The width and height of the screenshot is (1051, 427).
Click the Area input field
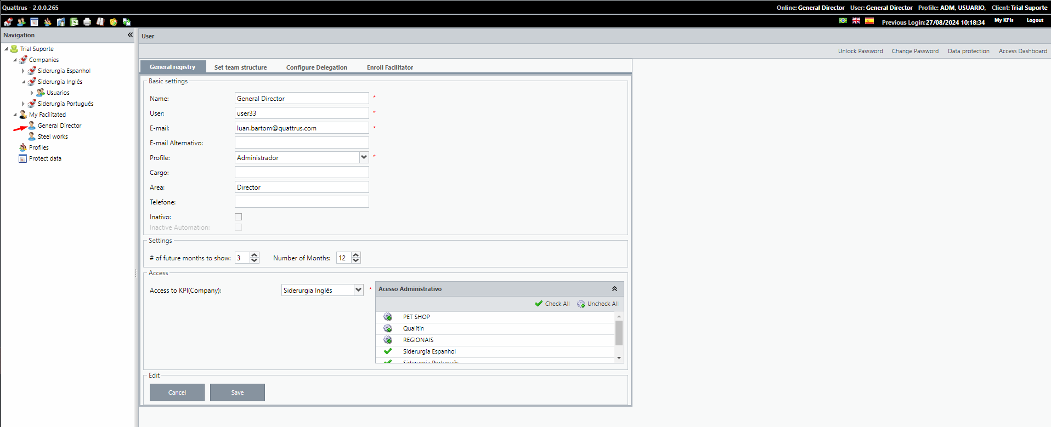click(x=302, y=187)
